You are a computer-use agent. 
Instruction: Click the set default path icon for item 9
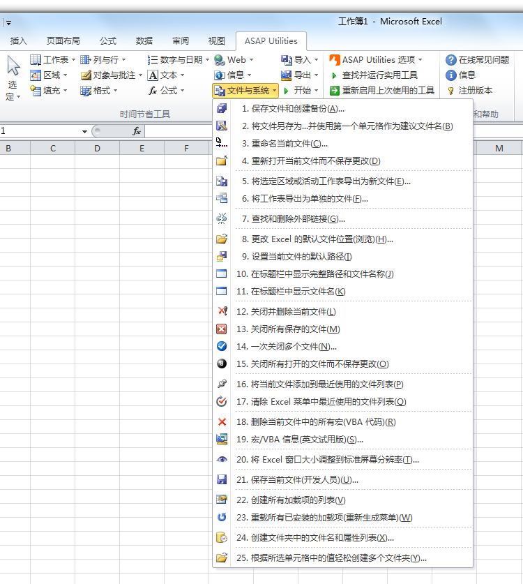coord(222,256)
